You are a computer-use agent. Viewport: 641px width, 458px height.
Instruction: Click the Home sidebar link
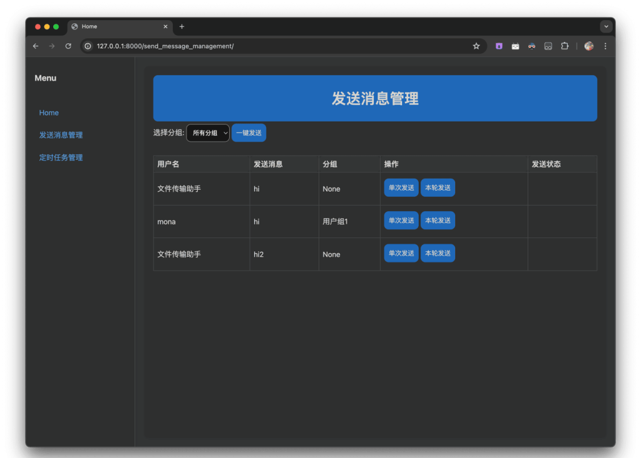[x=49, y=113]
